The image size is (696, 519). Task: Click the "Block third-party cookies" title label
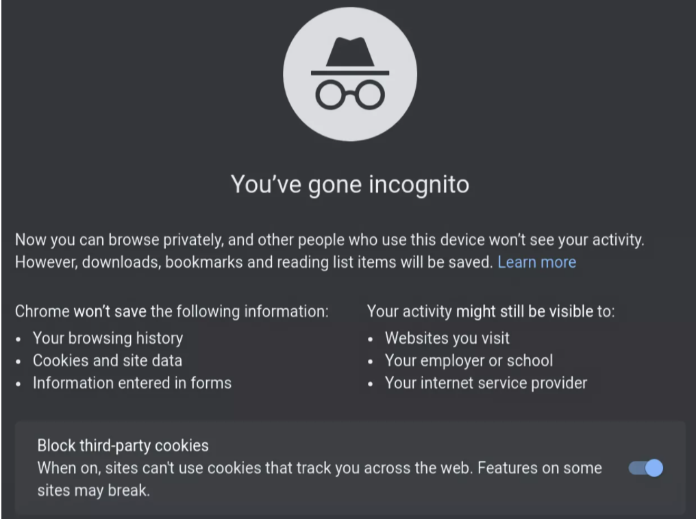[x=123, y=446]
